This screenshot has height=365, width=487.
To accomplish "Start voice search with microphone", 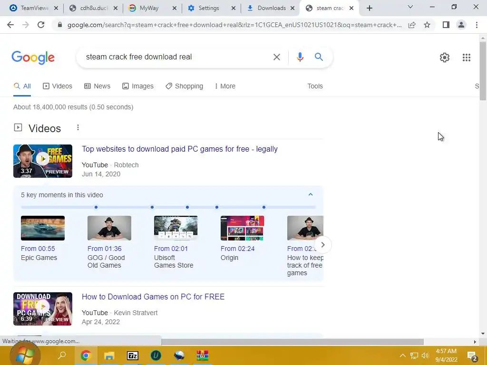I will [x=300, y=57].
